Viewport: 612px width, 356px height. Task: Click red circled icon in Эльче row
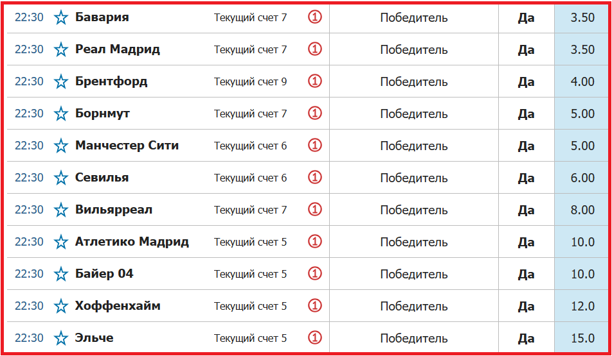tap(314, 338)
